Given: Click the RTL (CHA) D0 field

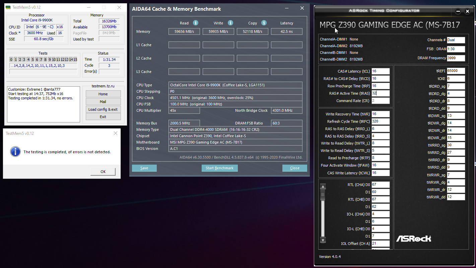Looking at the screenshot, I should (381, 185).
